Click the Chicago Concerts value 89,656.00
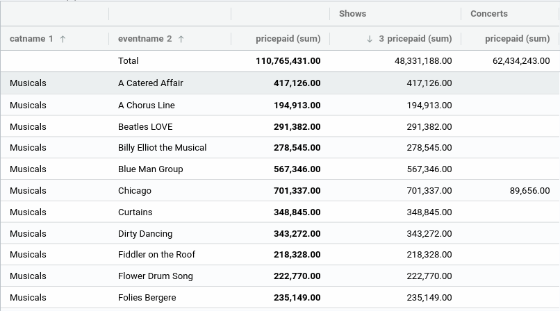This screenshot has width=560, height=311. coord(529,191)
